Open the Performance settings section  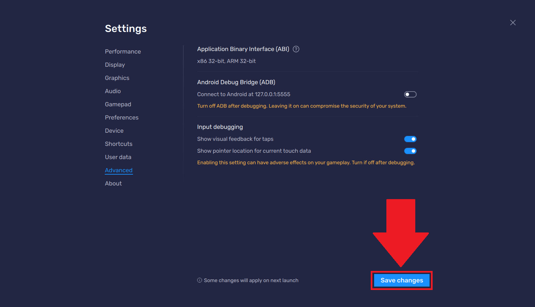click(x=123, y=51)
